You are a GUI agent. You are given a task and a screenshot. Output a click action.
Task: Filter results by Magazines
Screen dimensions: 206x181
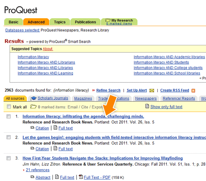(83, 98)
